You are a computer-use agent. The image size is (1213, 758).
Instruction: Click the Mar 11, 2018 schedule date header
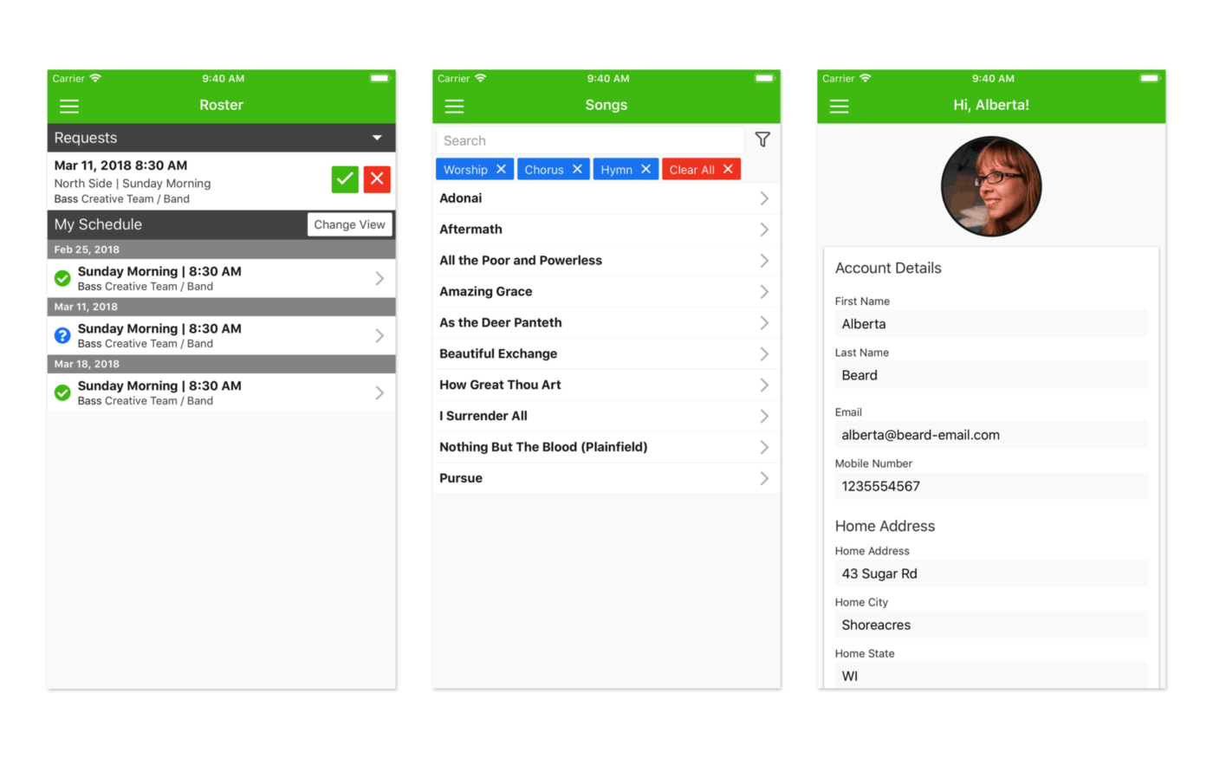click(222, 307)
